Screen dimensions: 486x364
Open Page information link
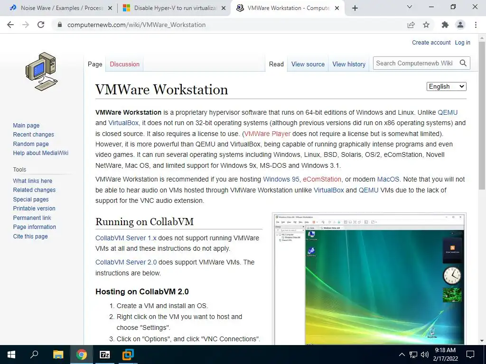click(34, 227)
